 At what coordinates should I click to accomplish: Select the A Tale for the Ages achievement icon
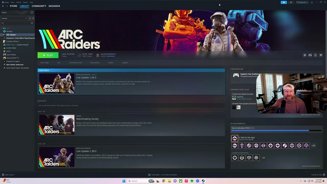[x=235, y=139]
